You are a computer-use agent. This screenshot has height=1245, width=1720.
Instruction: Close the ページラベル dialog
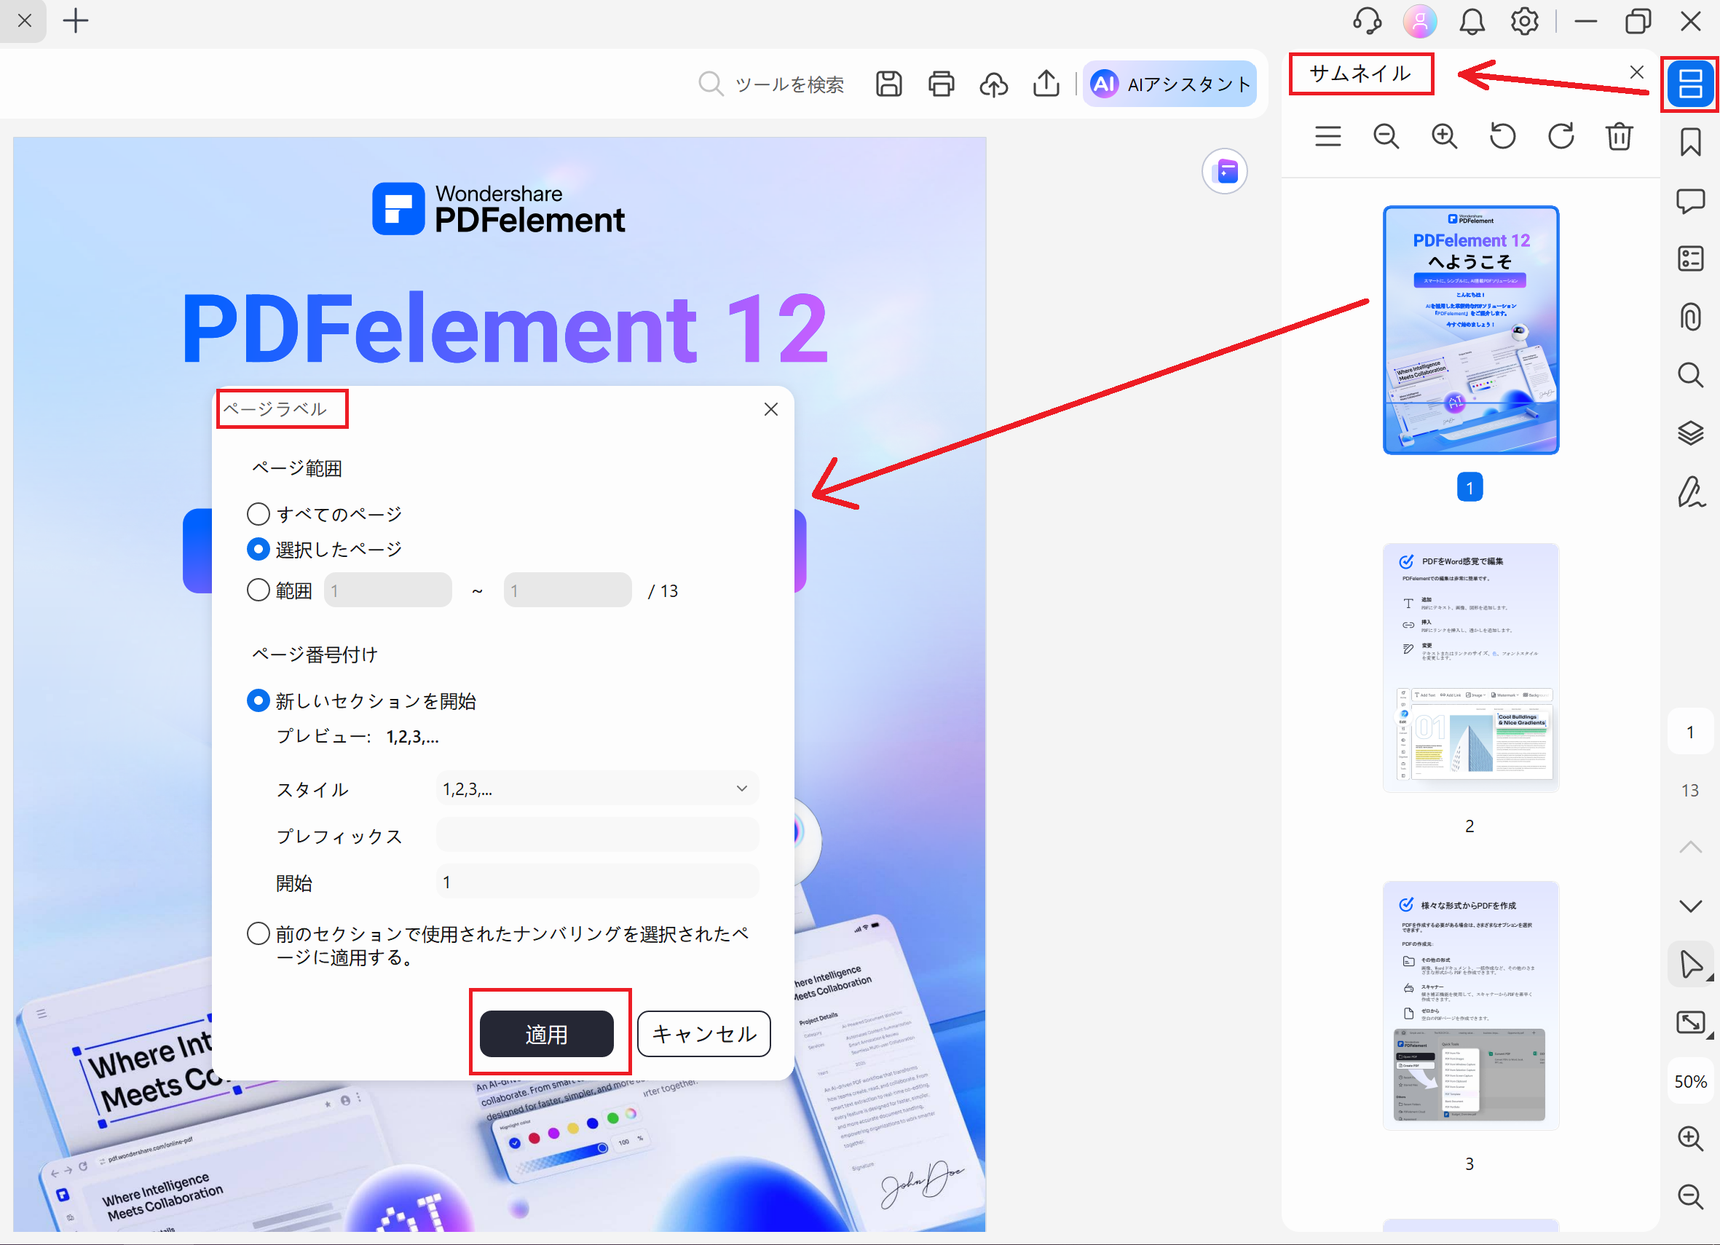(x=771, y=409)
